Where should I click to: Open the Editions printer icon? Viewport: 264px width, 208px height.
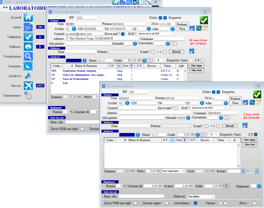[x=28, y=47]
